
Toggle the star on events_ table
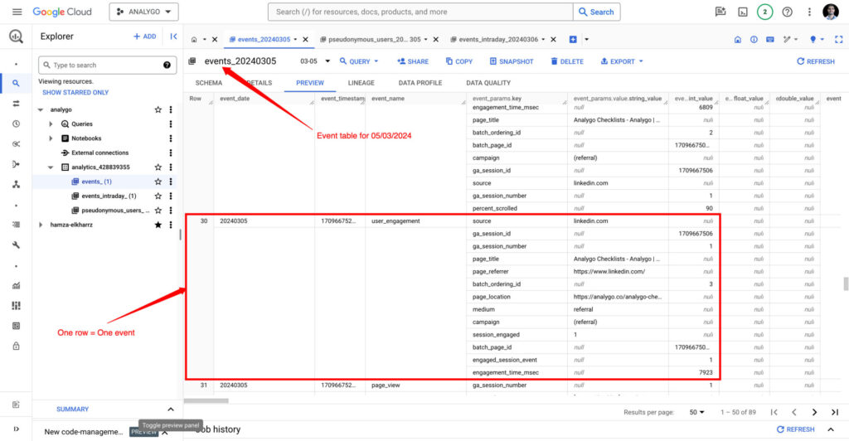pyautogui.click(x=158, y=182)
